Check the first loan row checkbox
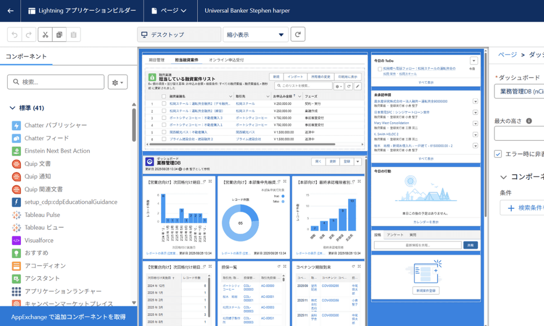This screenshot has width=544, height=326. [x=164, y=104]
